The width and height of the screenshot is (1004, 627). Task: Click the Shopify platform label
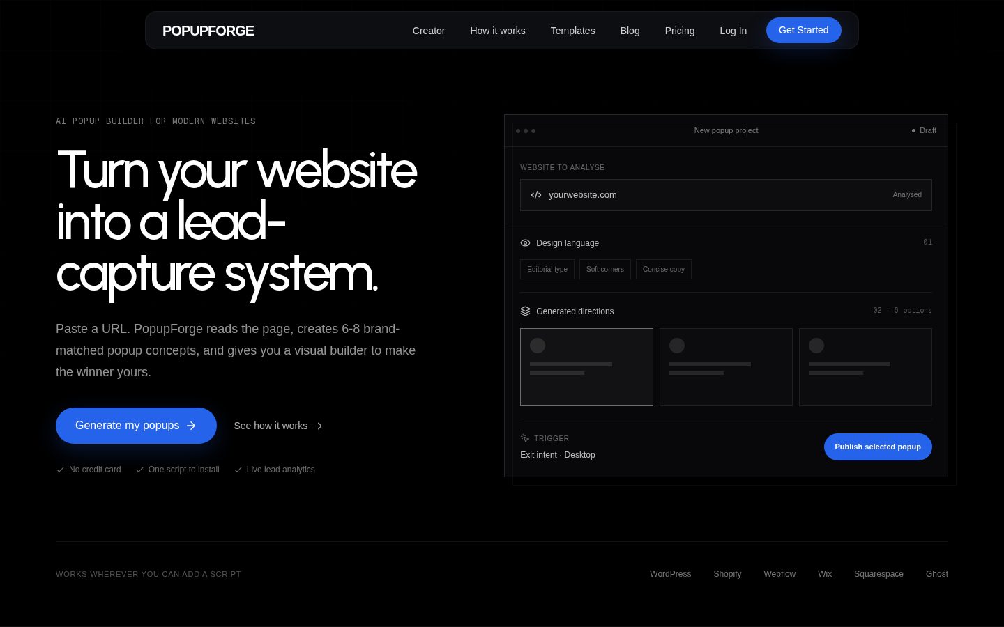(727, 574)
